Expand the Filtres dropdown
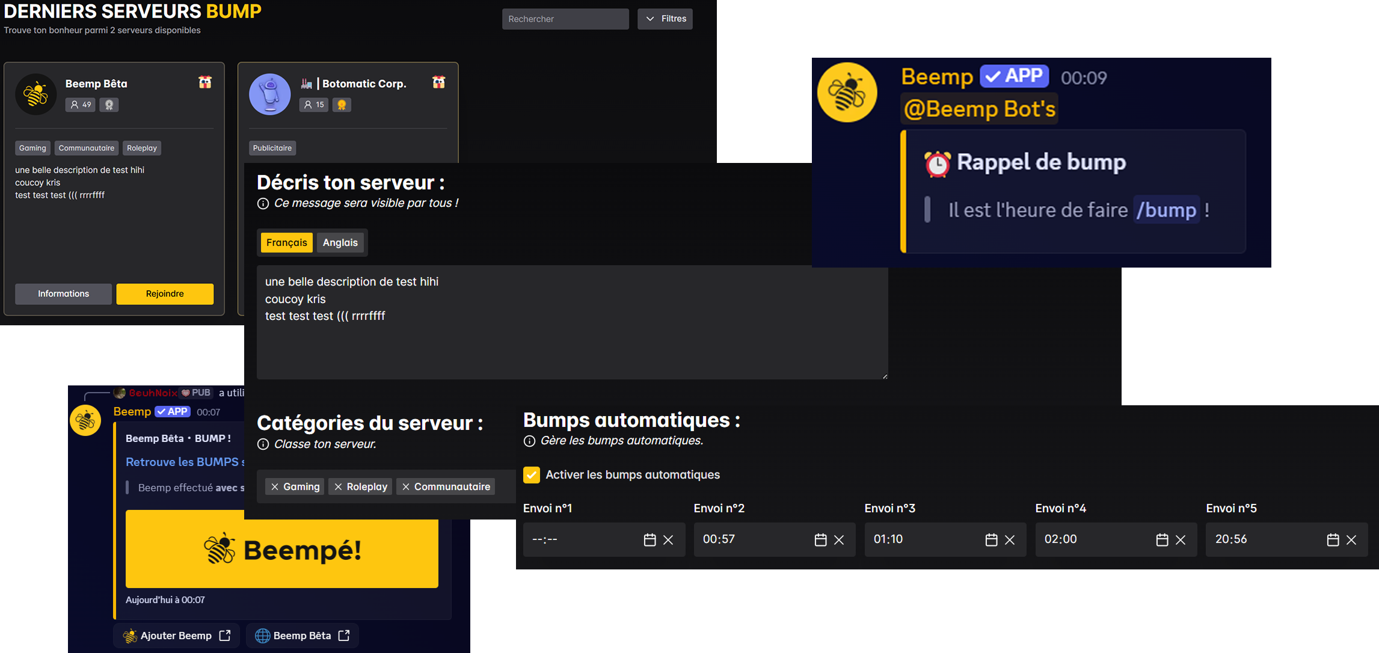Image resolution: width=1379 pixels, height=653 pixels. [x=665, y=19]
